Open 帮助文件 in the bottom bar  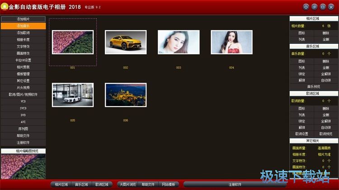[148, 185]
